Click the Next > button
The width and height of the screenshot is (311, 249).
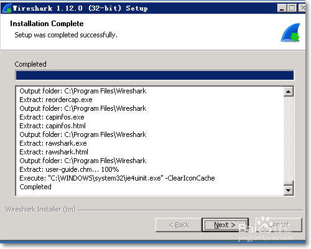coord(225,225)
